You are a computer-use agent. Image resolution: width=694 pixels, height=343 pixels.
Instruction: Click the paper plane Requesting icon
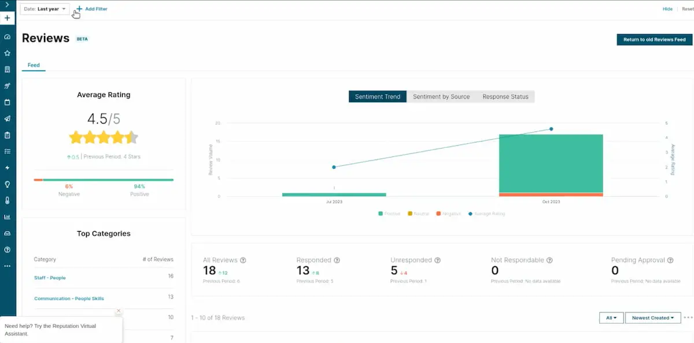(x=7, y=118)
